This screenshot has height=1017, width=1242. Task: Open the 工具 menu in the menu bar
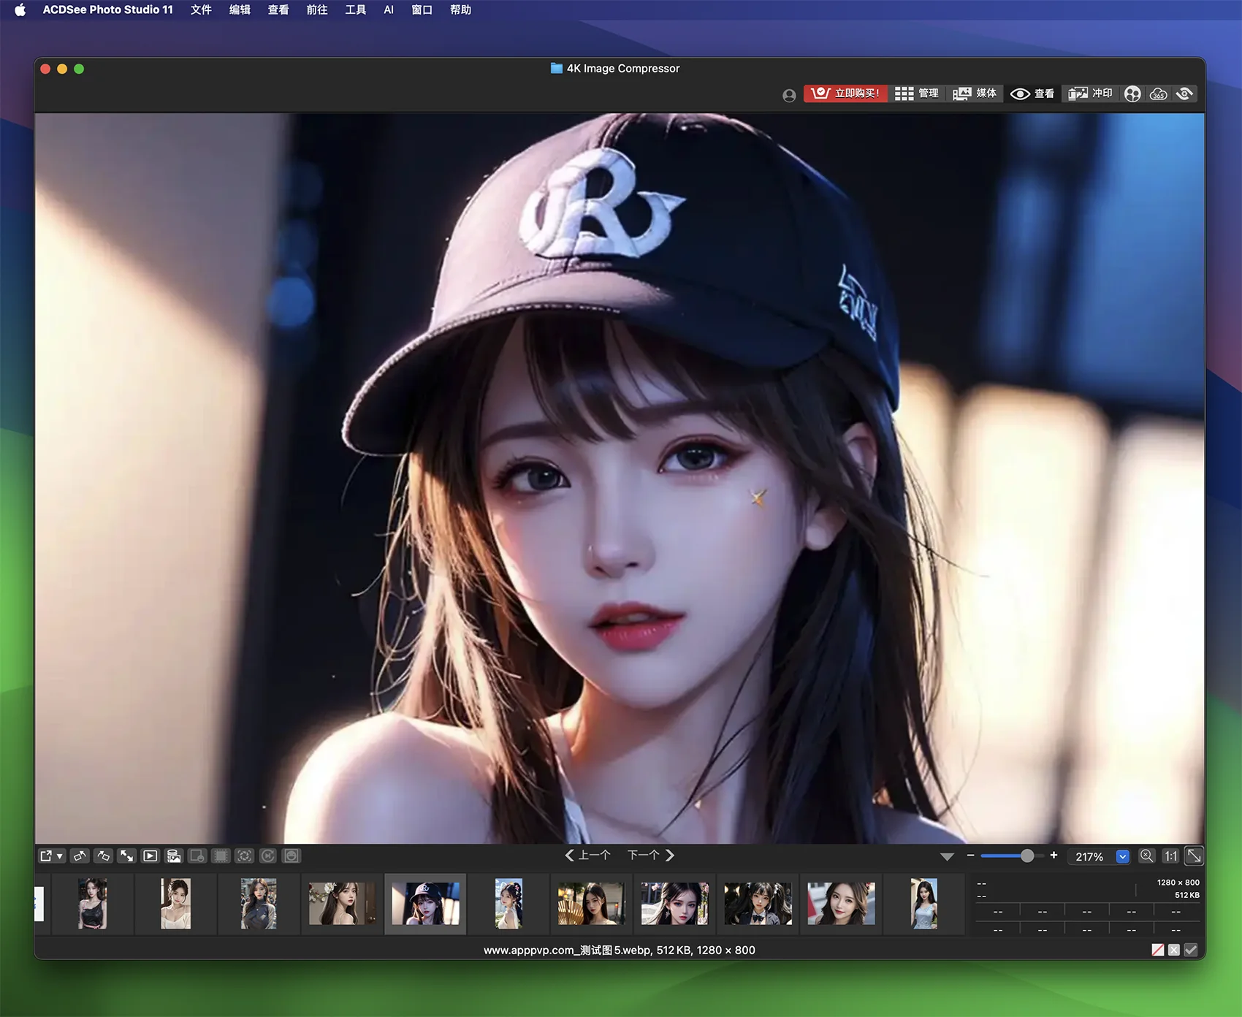(355, 9)
